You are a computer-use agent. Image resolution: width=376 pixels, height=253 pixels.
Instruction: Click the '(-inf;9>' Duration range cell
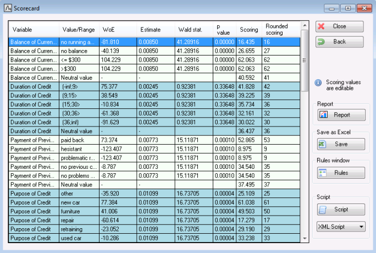(x=79, y=86)
